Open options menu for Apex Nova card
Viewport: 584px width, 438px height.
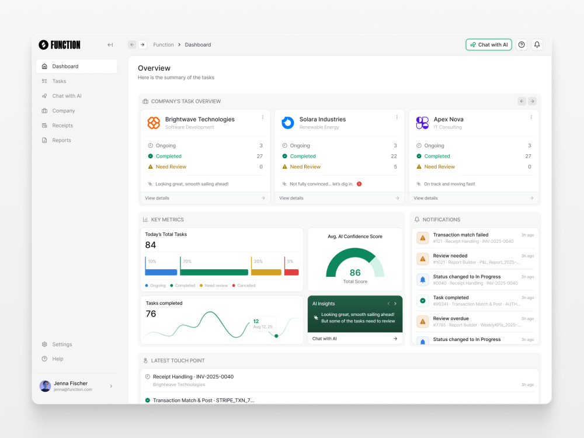531,117
